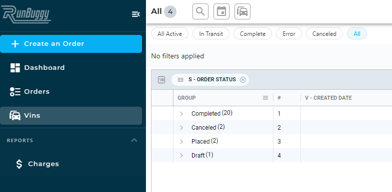The height and width of the screenshot is (192, 392).
Task: Remove the S - ORDER STATUS grouping
Action: [x=243, y=80]
